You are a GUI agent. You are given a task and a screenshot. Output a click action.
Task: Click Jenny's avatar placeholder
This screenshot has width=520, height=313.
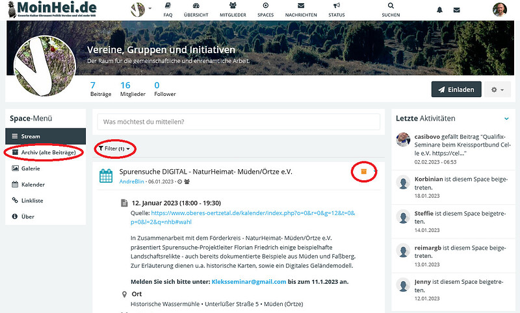(x=403, y=285)
